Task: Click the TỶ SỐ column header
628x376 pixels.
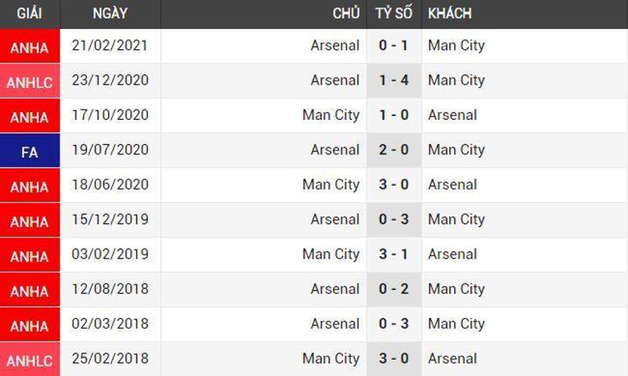Action: pos(394,14)
